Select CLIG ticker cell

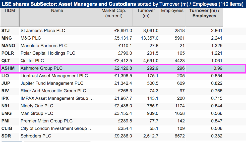7,128
